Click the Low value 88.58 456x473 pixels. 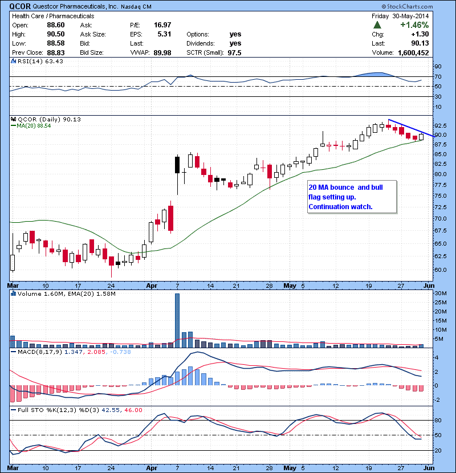56,43
